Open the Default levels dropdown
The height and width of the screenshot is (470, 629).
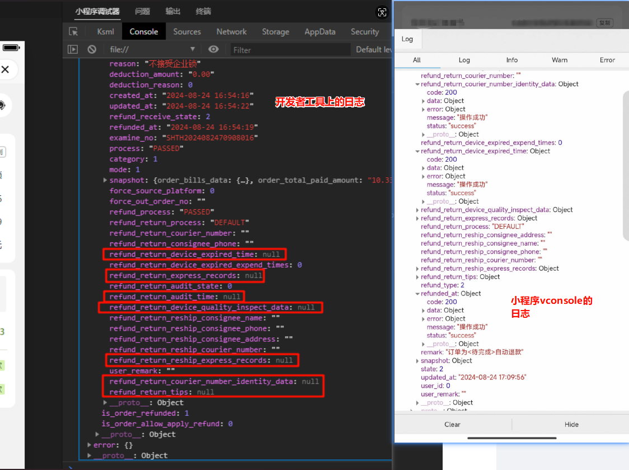[x=373, y=49]
